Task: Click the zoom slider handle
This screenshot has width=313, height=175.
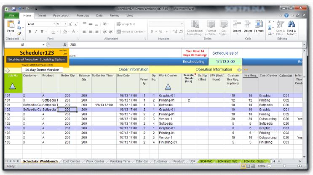Action: [284, 166]
